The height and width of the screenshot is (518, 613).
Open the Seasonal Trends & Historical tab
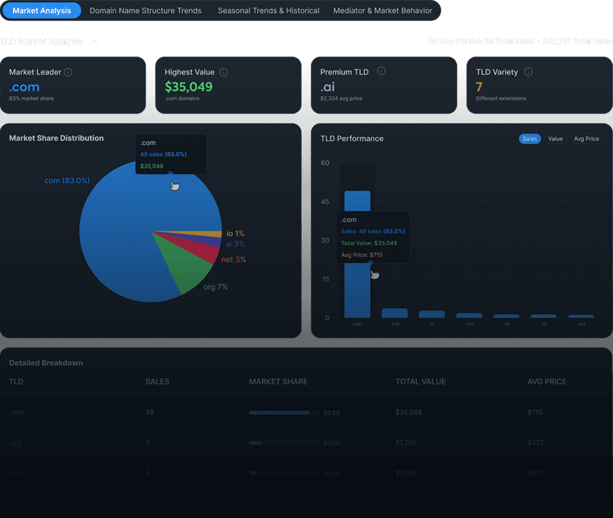tap(268, 10)
